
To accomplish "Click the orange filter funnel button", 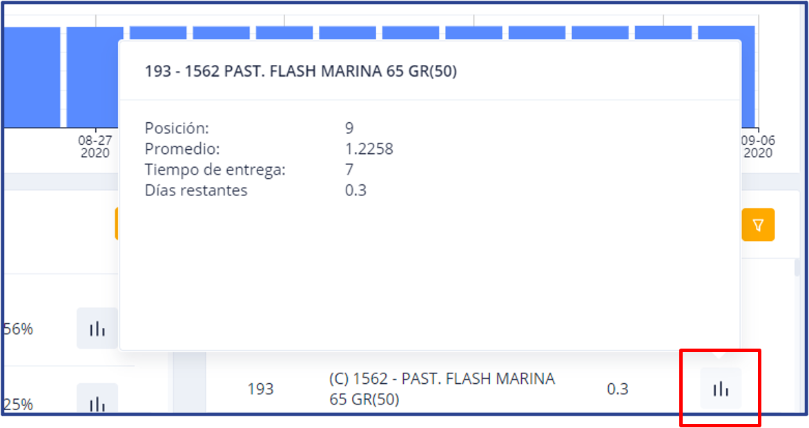I will click(758, 225).
